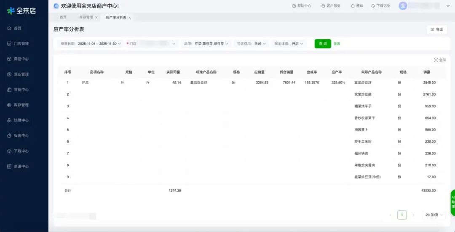
Task: Open 场景中心 in the sidebar
Action: pyautogui.click(x=18, y=120)
